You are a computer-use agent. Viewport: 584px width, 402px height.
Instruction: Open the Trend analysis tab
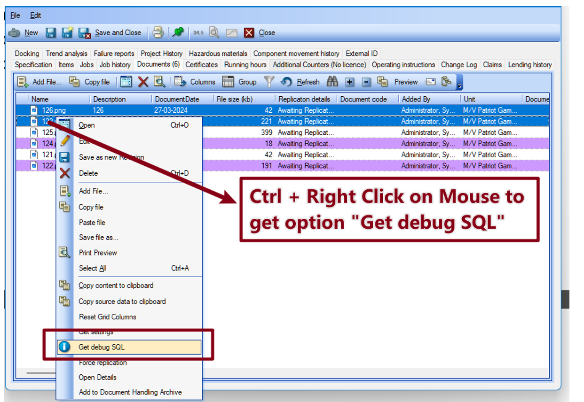[66, 54]
